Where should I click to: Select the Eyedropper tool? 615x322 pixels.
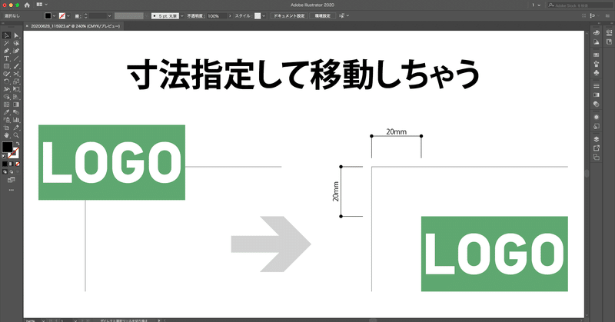pyautogui.click(x=6, y=112)
